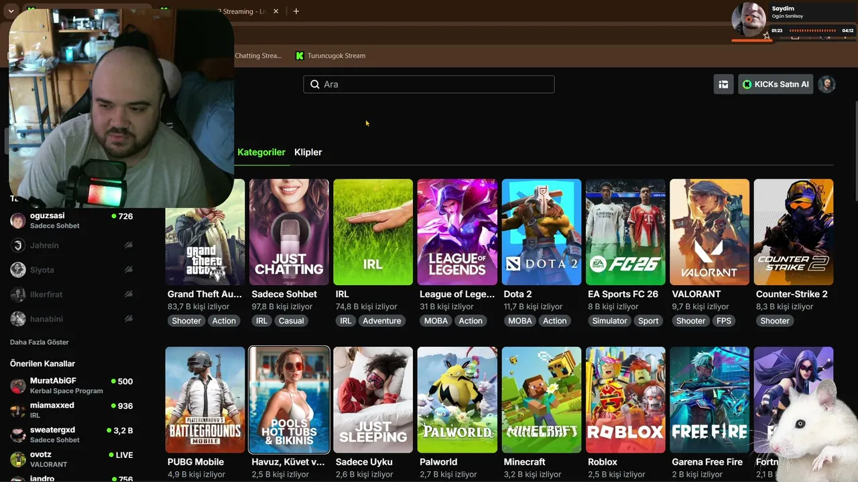Viewport: 858px width, 482px height.
Task: Open ovotz recommended channel
Action: tap(72, 459)
